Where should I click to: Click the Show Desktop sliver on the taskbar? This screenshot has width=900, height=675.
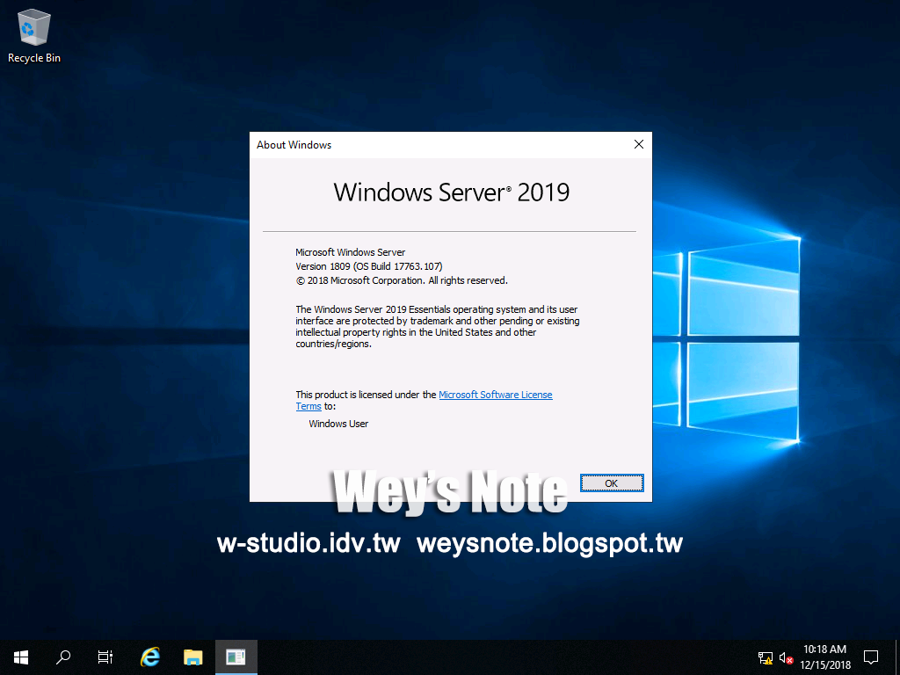click(x=897, y=657)
